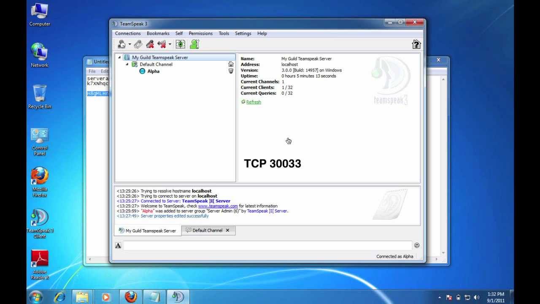Click Alpha's blue client status icon

click(142, 71)
